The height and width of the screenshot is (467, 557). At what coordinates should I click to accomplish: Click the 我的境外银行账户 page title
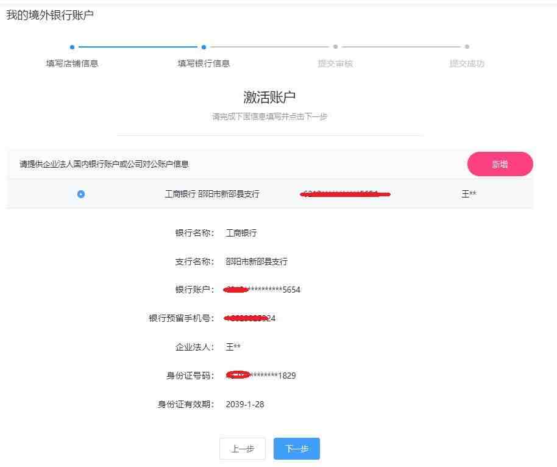pyautogui.click(x=50, y=15)
